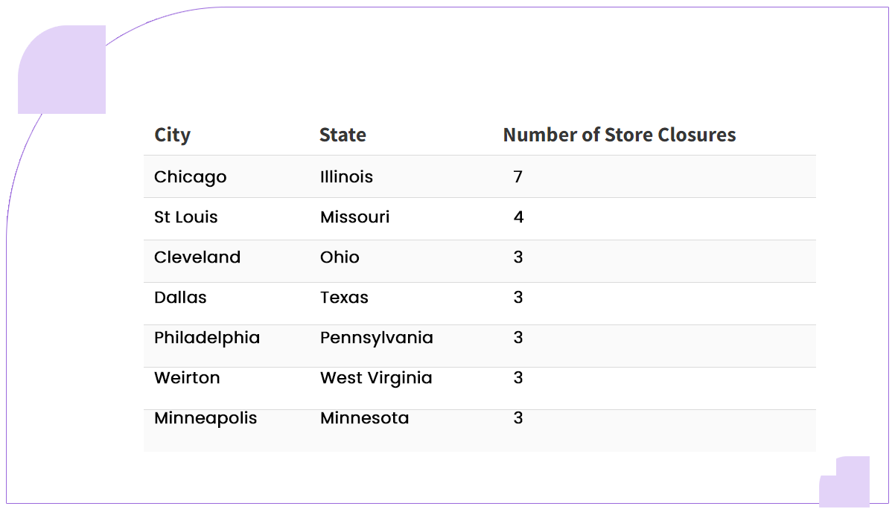Select the St Louis city cell

(x=185, y=217)
